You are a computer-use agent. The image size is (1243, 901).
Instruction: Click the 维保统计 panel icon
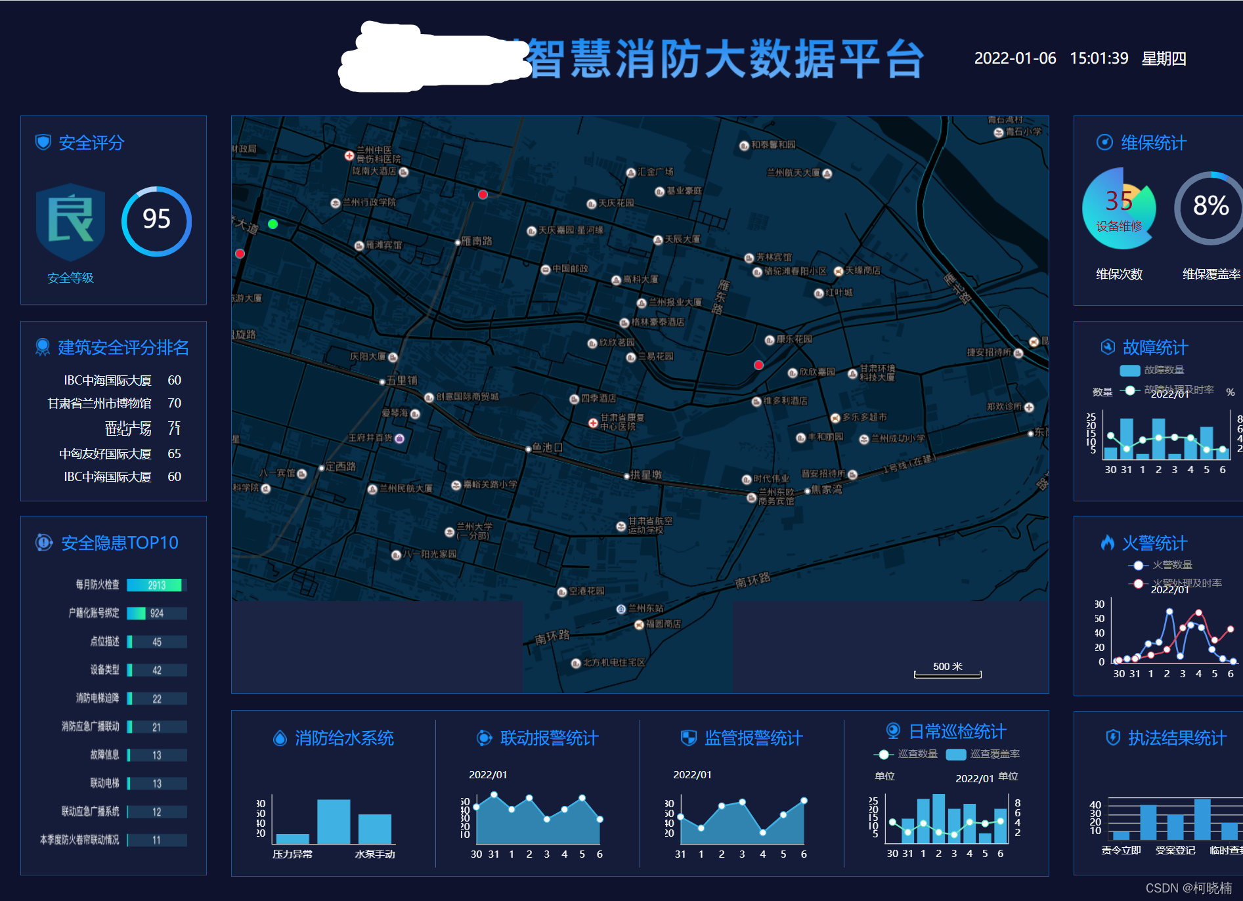(1104, 142)
